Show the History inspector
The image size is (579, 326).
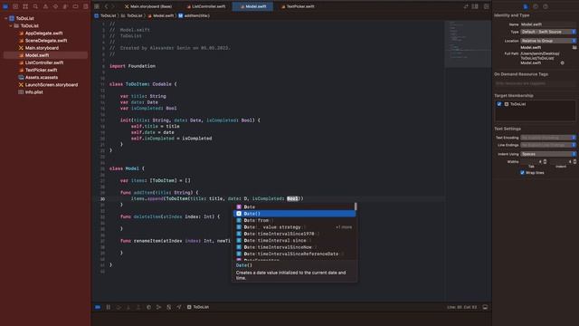[536, 6]
